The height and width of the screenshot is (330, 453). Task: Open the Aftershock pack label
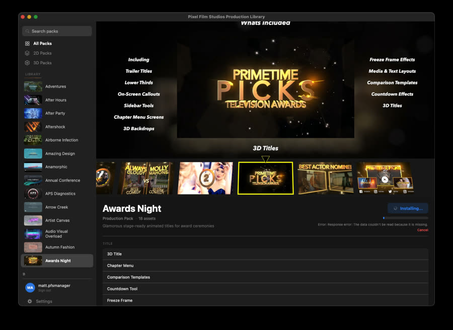tap(55, 127)
